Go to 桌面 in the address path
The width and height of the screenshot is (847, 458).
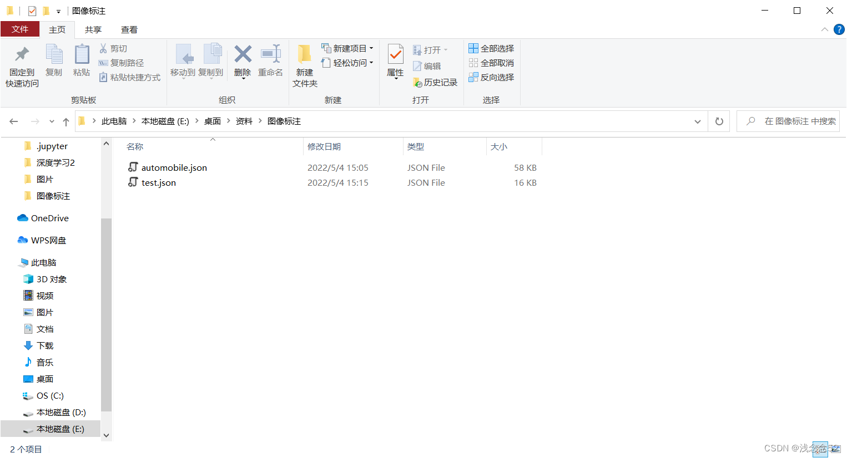click(x=213, y=121)
